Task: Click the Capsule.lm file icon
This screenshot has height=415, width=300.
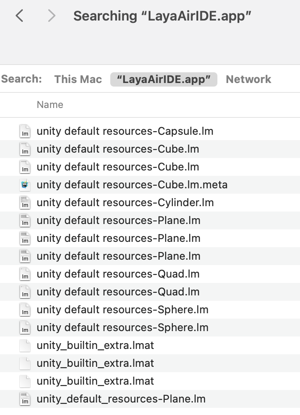Action: click(25, 132)
